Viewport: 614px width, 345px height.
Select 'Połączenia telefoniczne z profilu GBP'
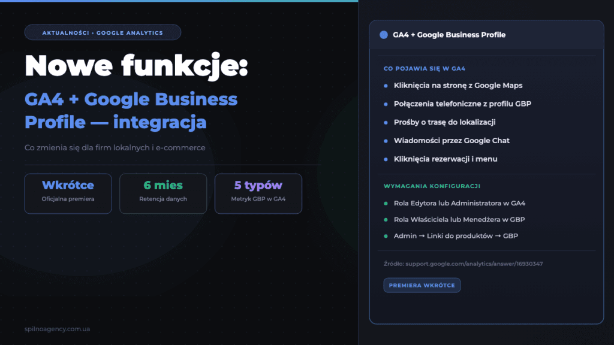point(462,104)
